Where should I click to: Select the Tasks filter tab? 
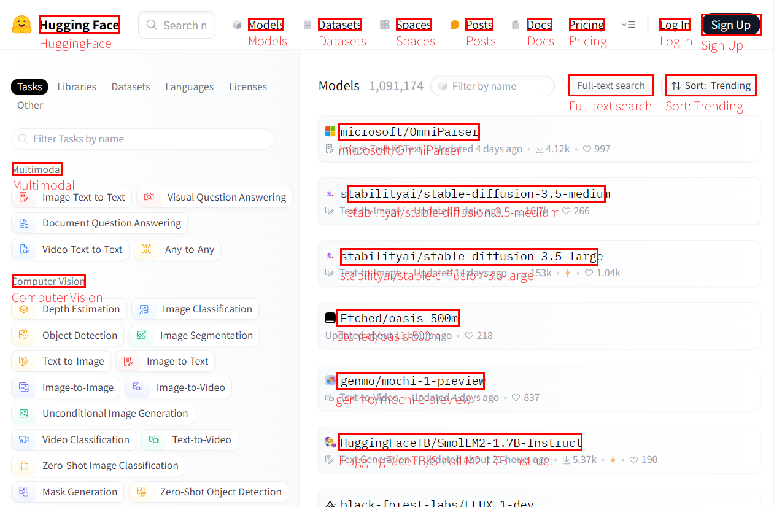(x=29, y=87)
